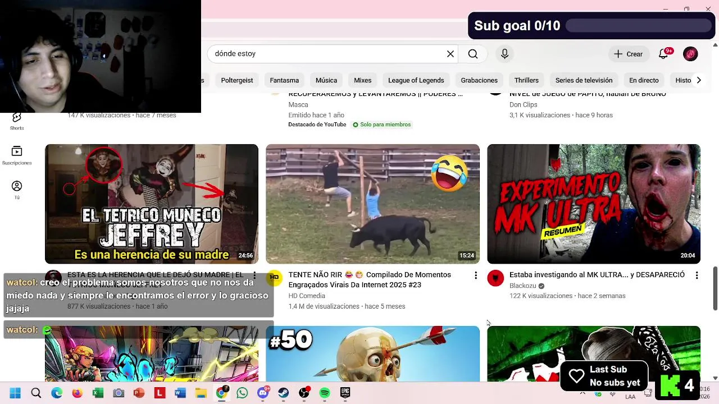Open OBS Studio from the taskbar

click(x=304, y=393)
